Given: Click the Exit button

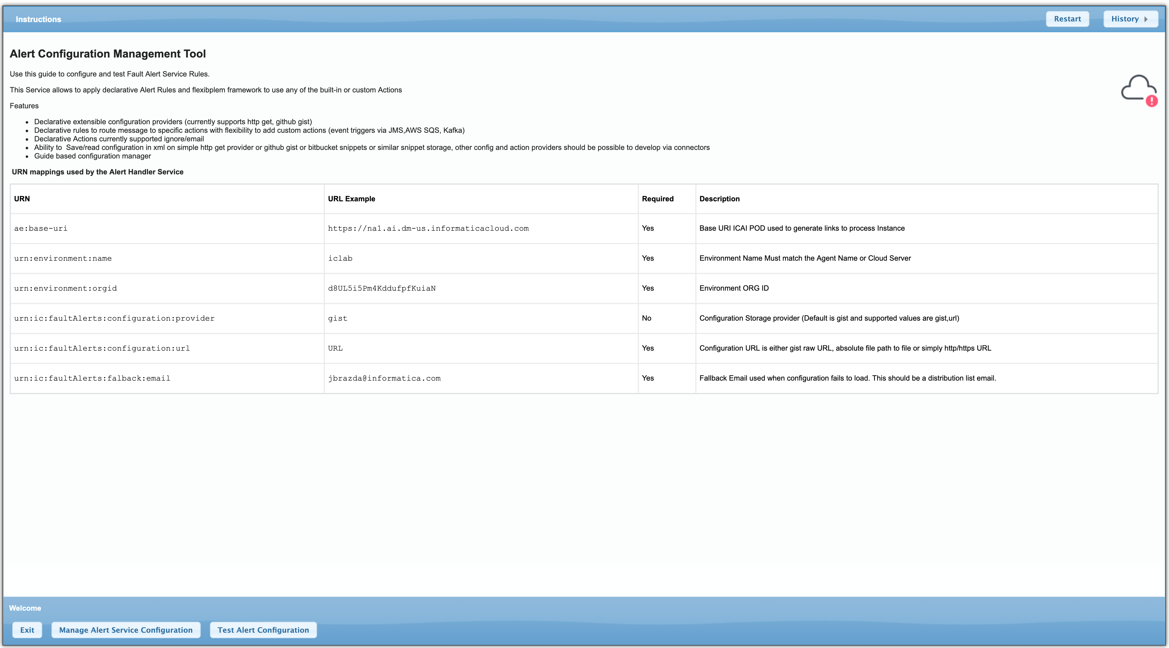Looking at the screenshot, I should click(27, 629).
